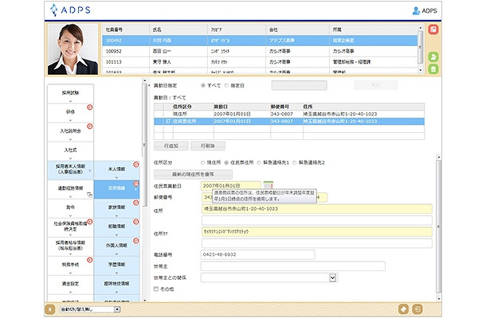
Task: Tick the その他 checkbox
Action: pyautogui.click(x=156, y=289)
